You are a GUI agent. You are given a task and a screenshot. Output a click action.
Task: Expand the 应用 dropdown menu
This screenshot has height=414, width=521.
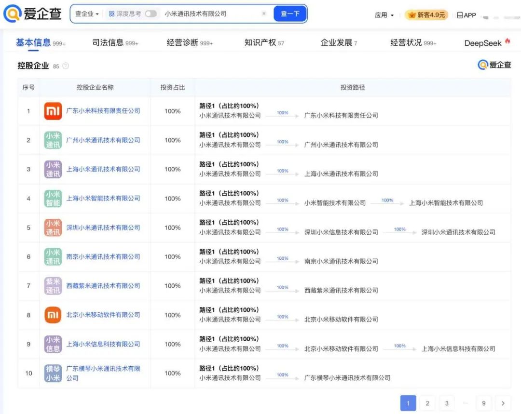[x=384, y=15]
